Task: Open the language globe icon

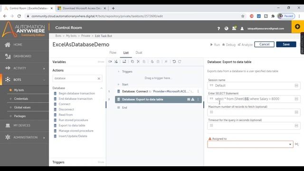Action: [x=226, y=28]
